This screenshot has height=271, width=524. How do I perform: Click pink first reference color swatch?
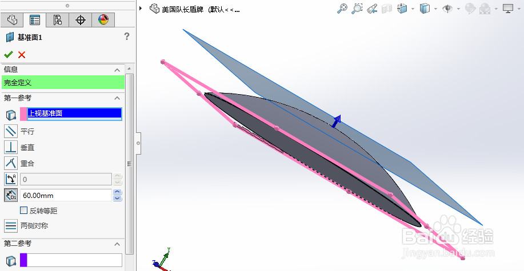(x=23, y=114)
